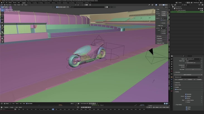204x114 pixels.
Task: Open the Scene properties tab
Action: coord(172,69)
